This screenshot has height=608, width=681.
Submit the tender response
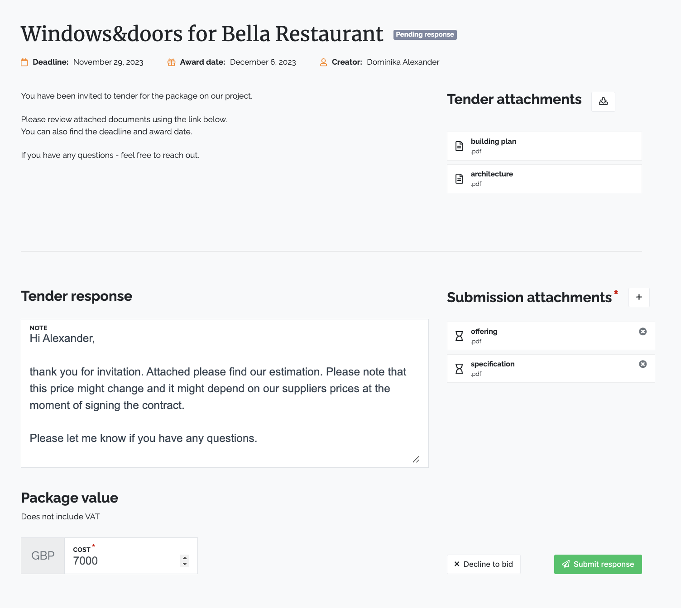(x=598, y=564)
